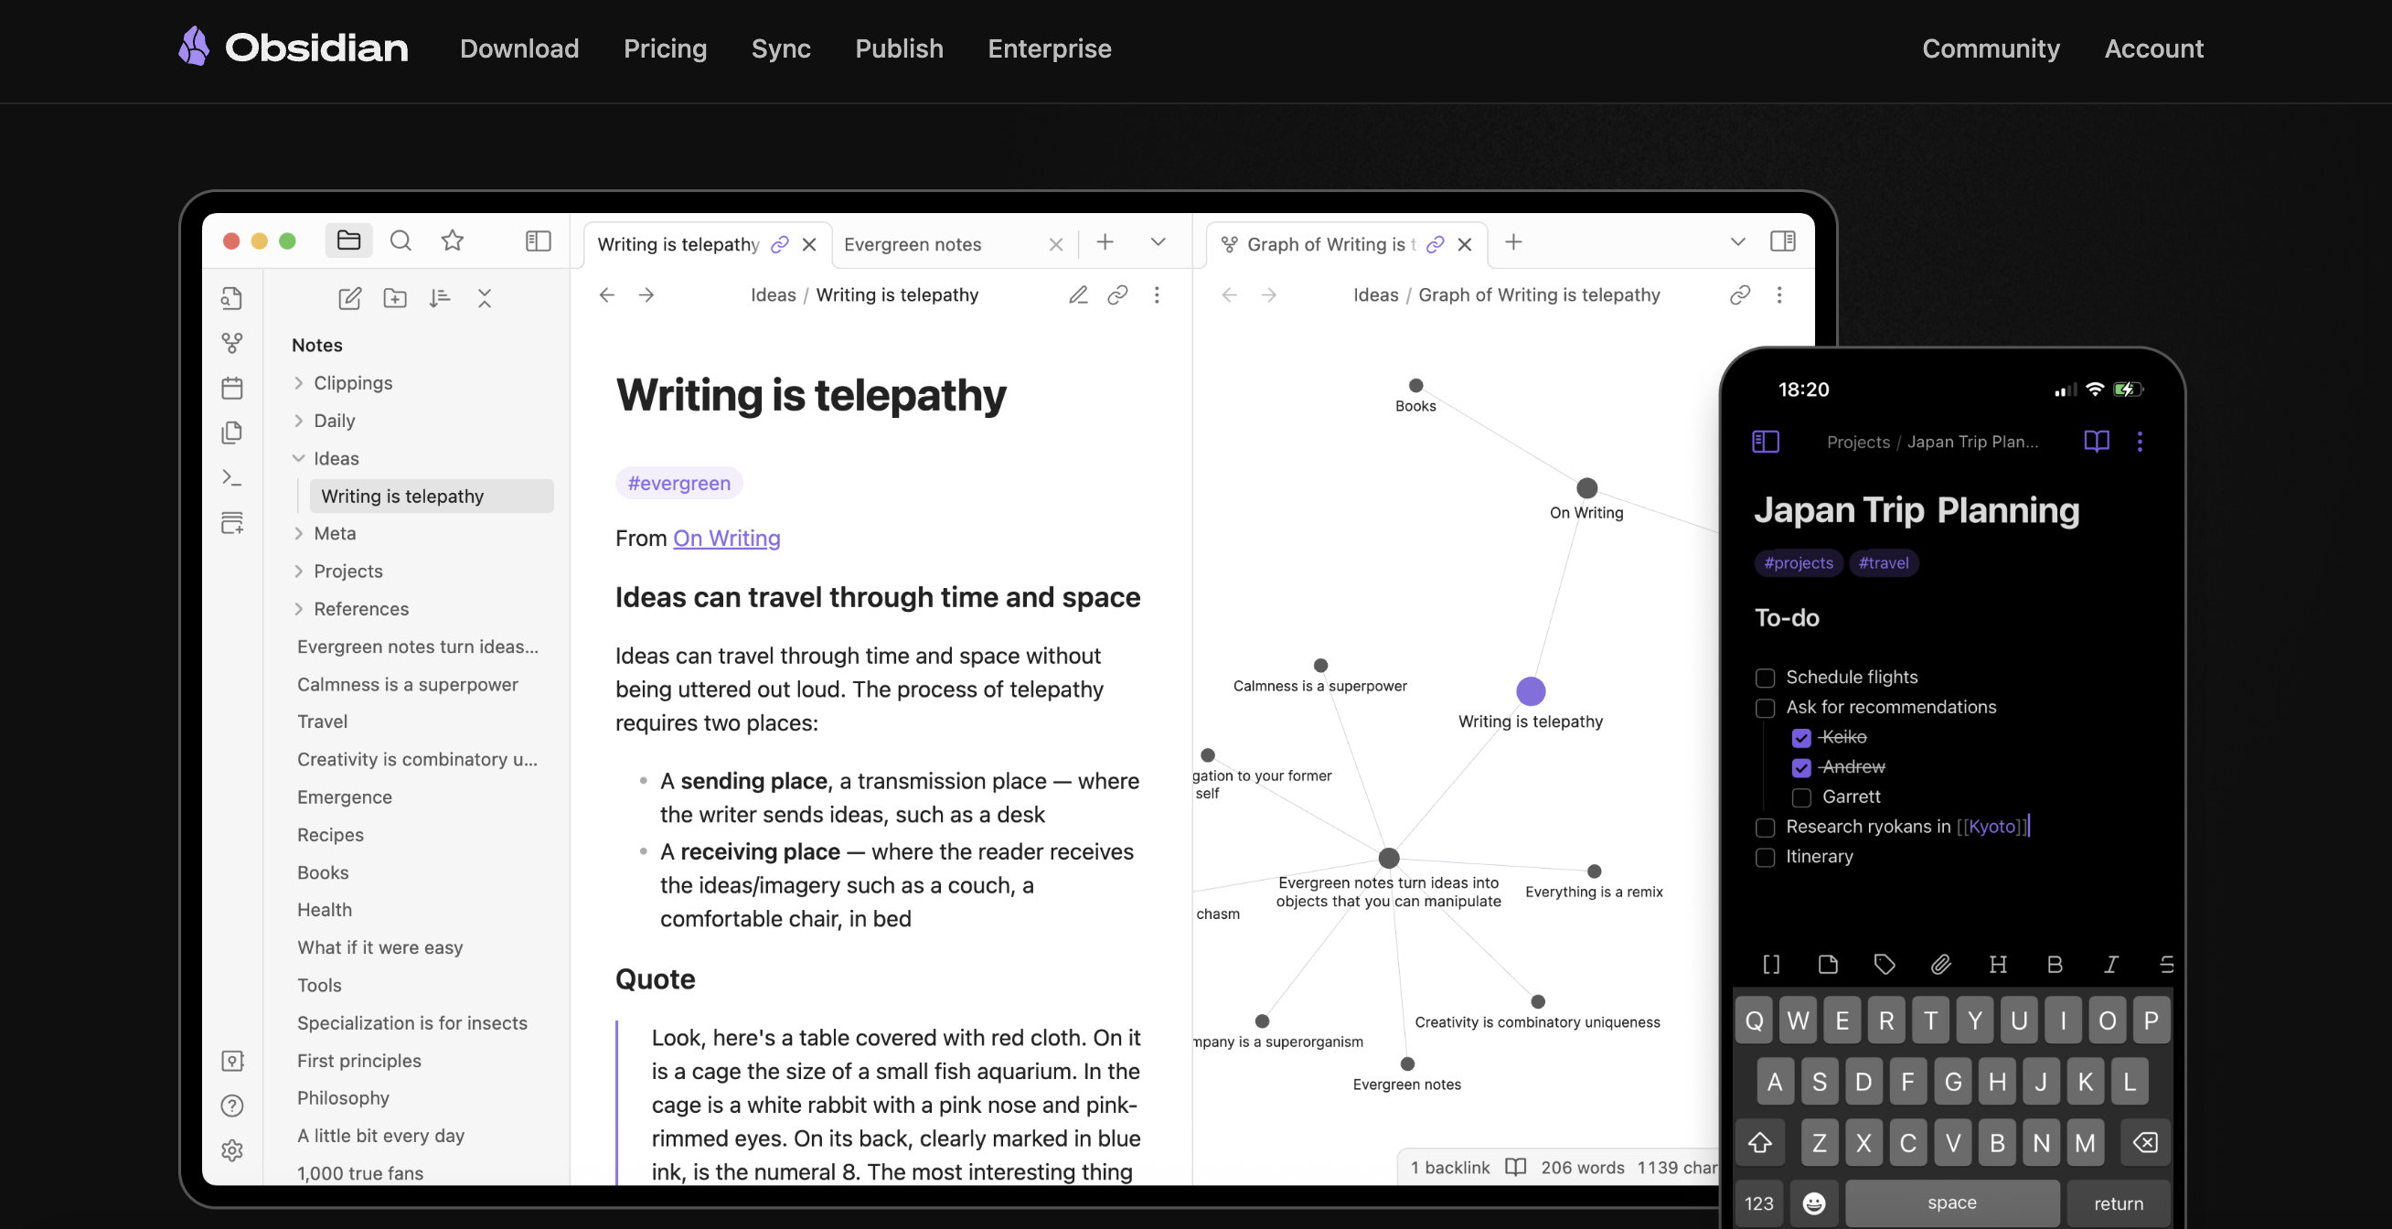Open daily note calendar icon

click(x=232, y=388)
